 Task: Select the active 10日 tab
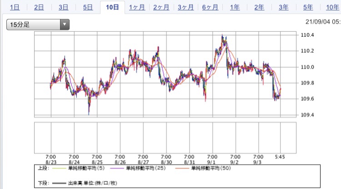coord(112,7)
